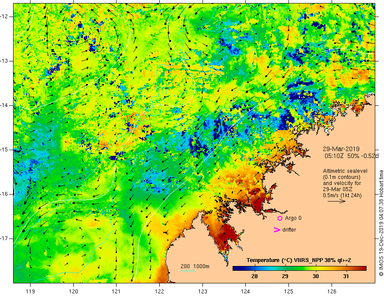Click the magenta Argo 0 circle marker

pos(280,218)
